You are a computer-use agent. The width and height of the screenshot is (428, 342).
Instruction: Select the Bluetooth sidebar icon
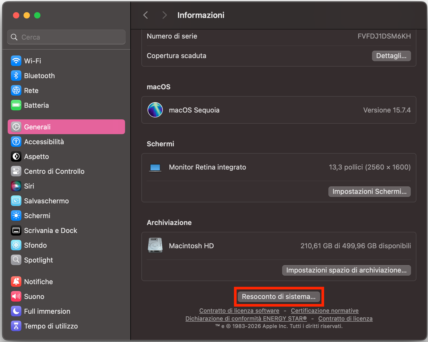click(x=16, y=76)
